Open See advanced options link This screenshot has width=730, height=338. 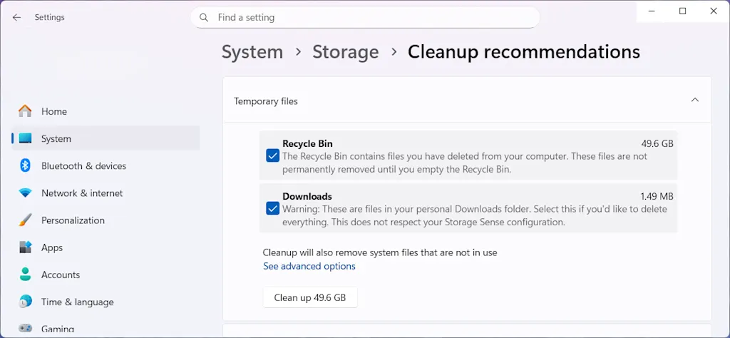[x=309, y=266]
